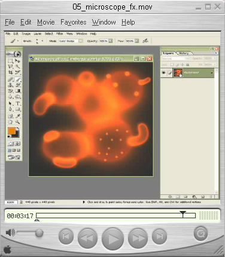Open the layer blend mode dropdown
The height and width of the screenshot is (257, 225).
[175, 59]
